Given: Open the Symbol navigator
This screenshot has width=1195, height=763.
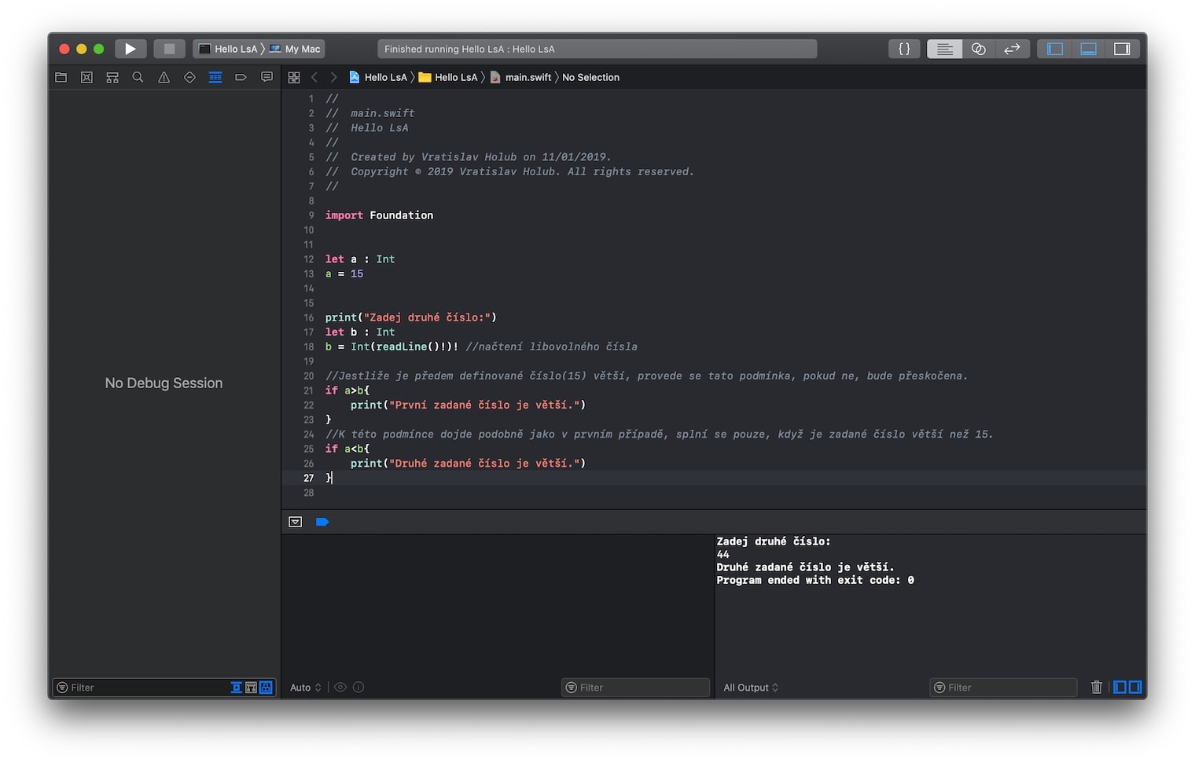Looking at the screenshot, I should coord(112,77).
